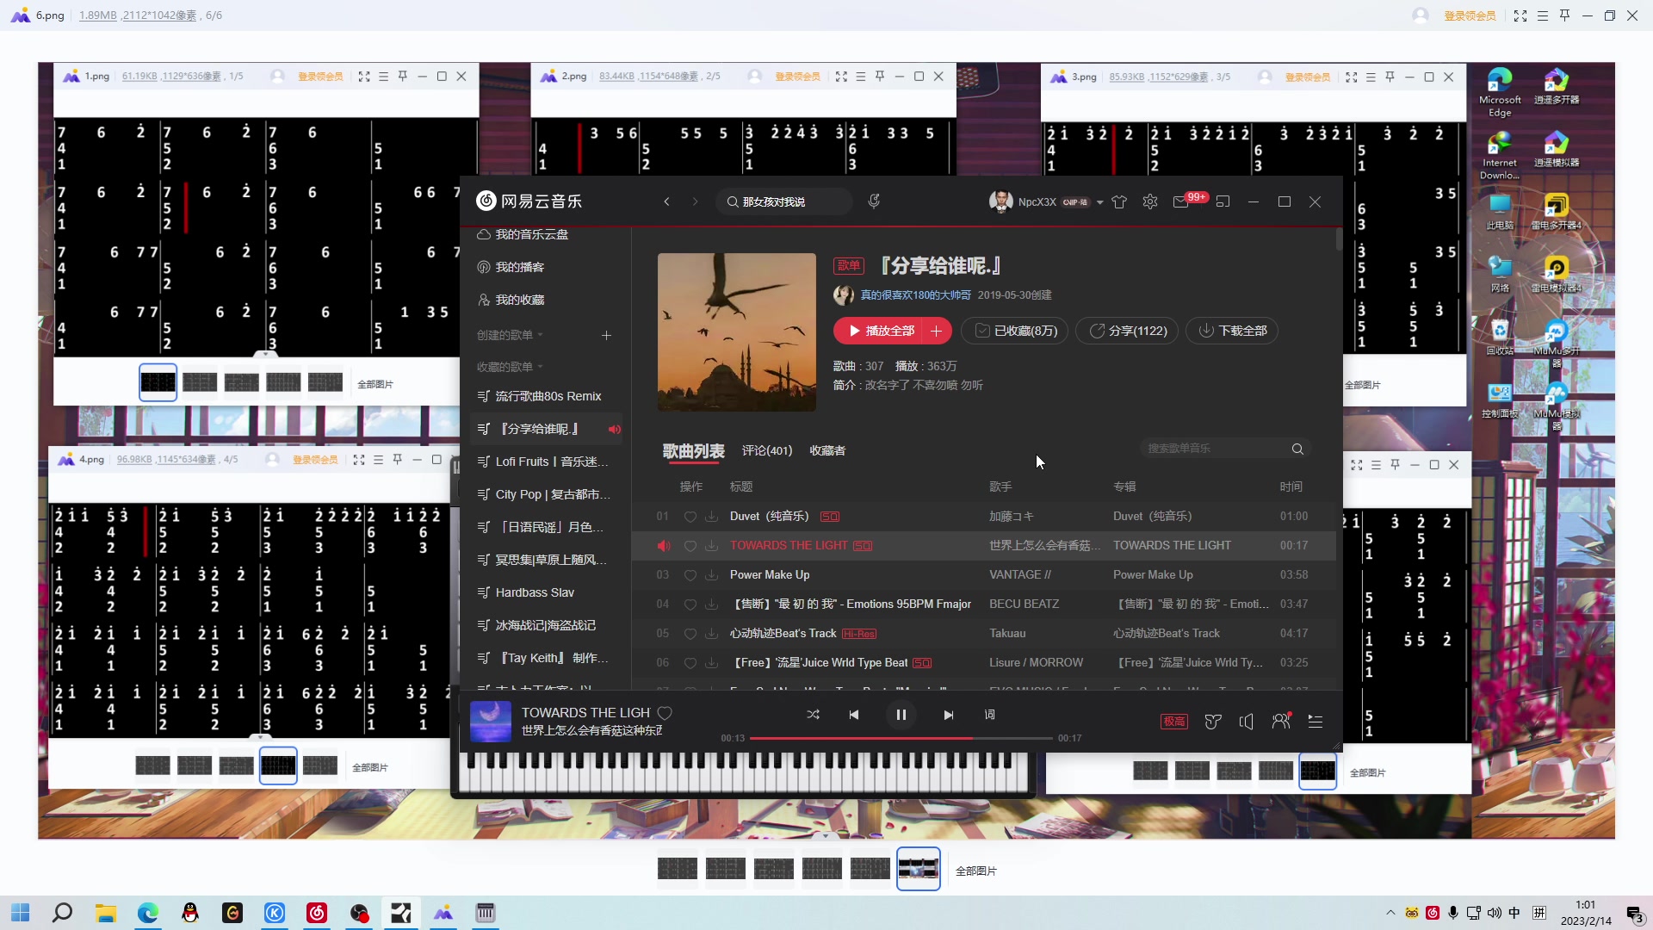Click the 一起听 listen-together icon
1653x930 pixels.
pyautogui.click(x=1281, y=722)
